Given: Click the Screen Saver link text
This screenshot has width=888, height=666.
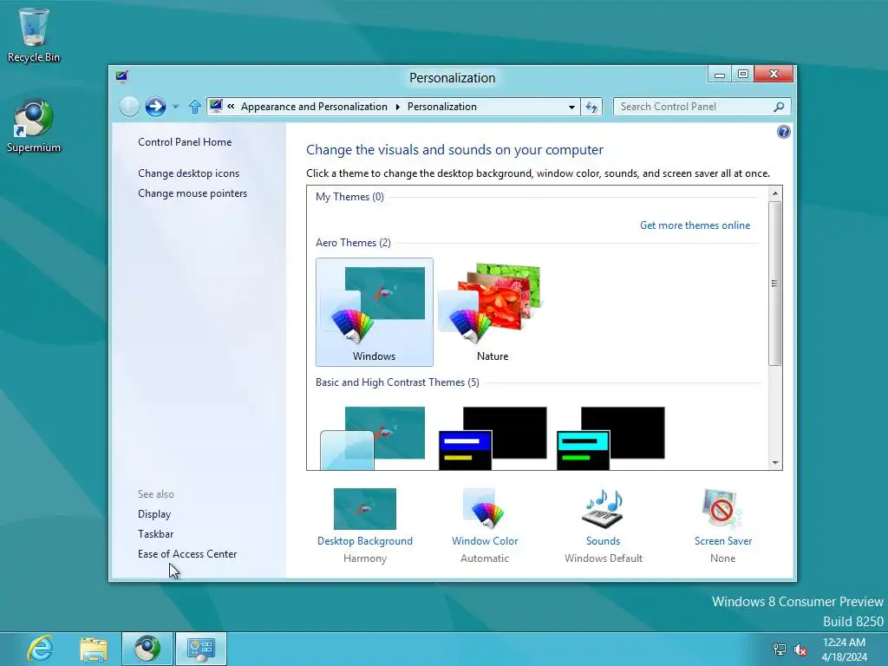Looking at the screenshot, I should (x=723, y=541).
